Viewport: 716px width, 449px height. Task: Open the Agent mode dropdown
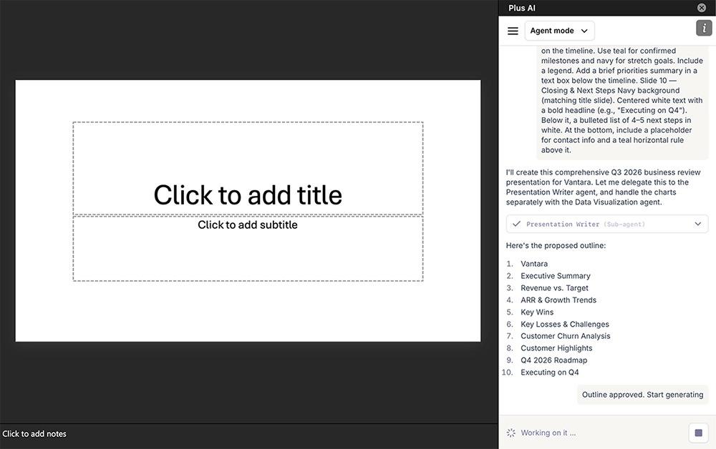click(x=559, y=31)
